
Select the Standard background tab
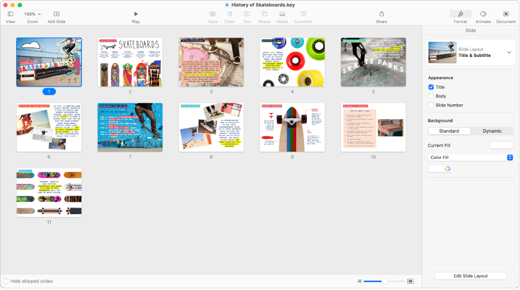tap(449, 131)
